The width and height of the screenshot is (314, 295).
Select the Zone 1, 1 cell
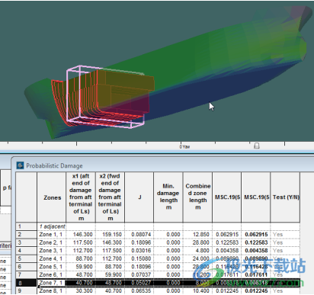[x=52, y=234]
